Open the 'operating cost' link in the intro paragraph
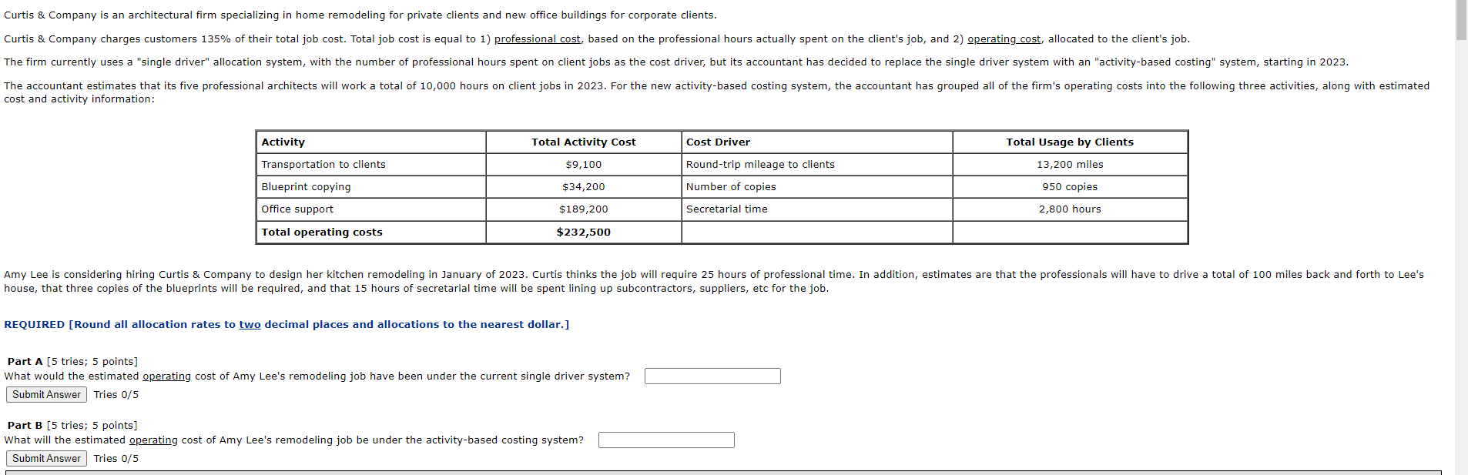 point(1004,38)
